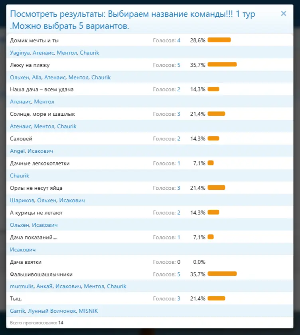This screenshot has height=335, width=300.
Task: Click vote count for Лежу на пляжу
Action: (179, 65)
